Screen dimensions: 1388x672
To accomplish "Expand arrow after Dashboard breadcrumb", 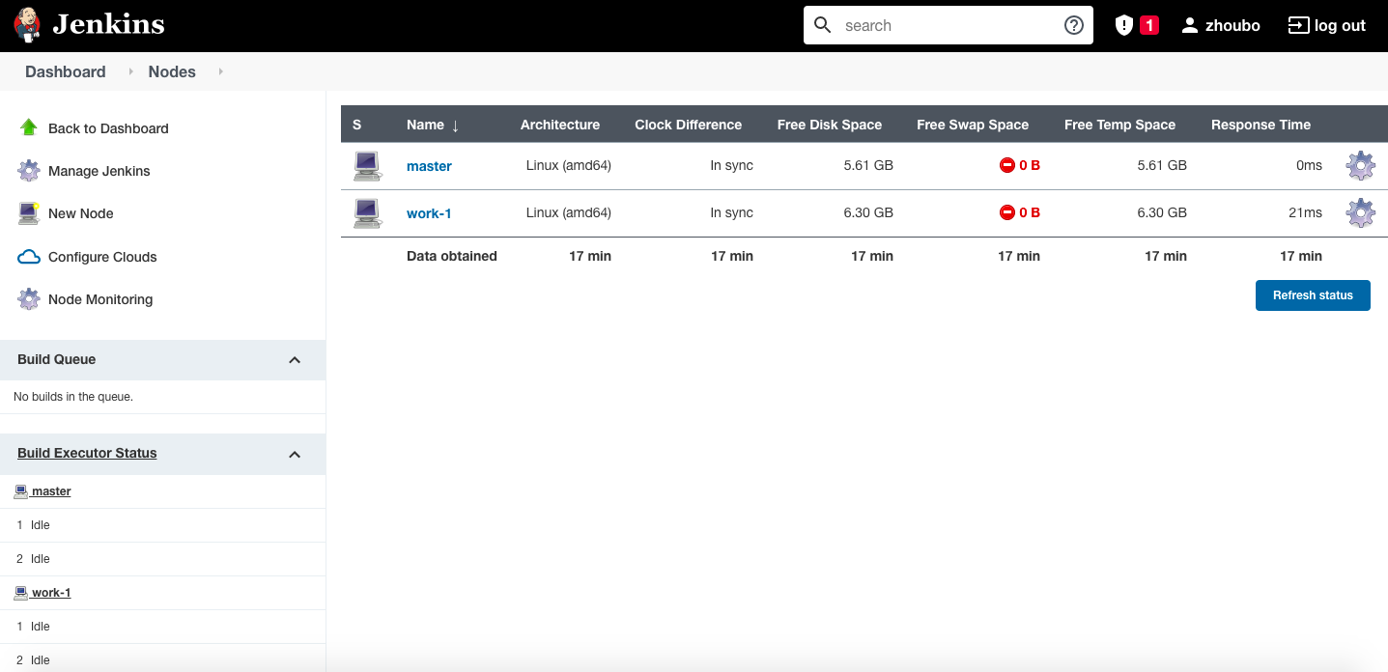I will [x=130, y=71].
